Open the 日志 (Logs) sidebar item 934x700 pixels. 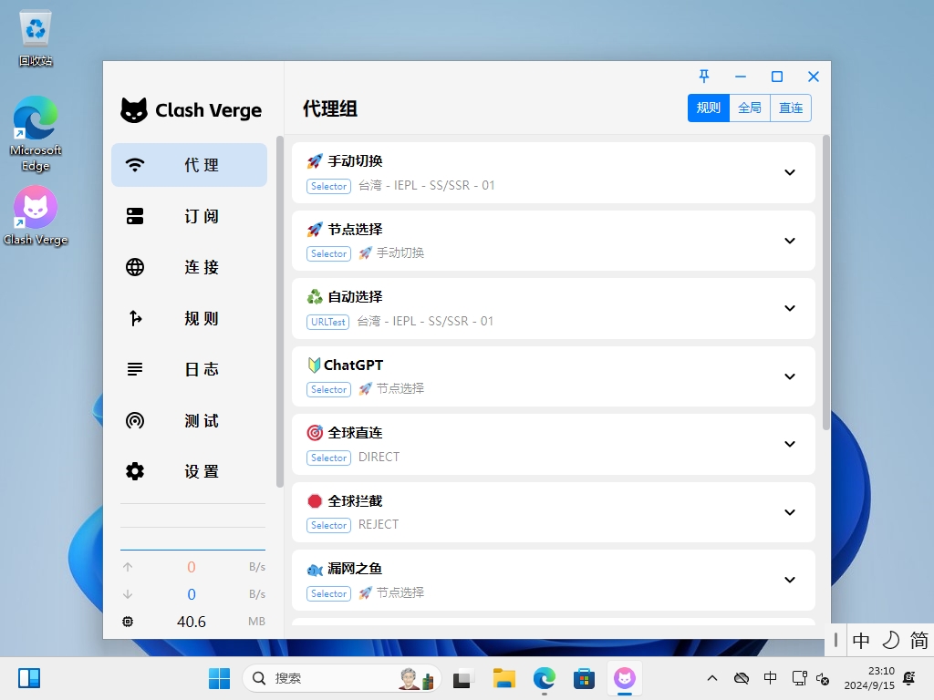189,369
